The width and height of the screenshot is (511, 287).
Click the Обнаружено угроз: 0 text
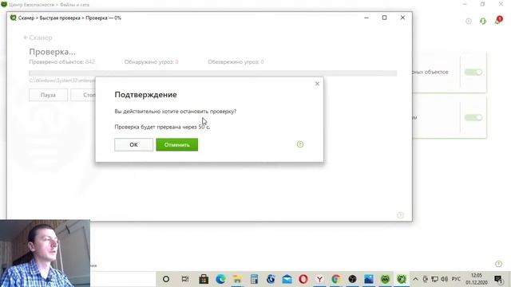click(151, 62)
